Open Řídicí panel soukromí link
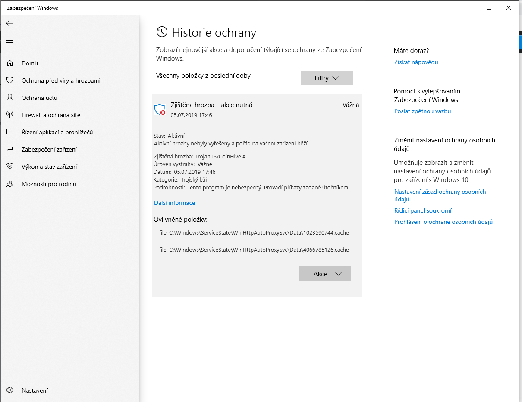Screen dimensions: 522x402 [423, 210]
